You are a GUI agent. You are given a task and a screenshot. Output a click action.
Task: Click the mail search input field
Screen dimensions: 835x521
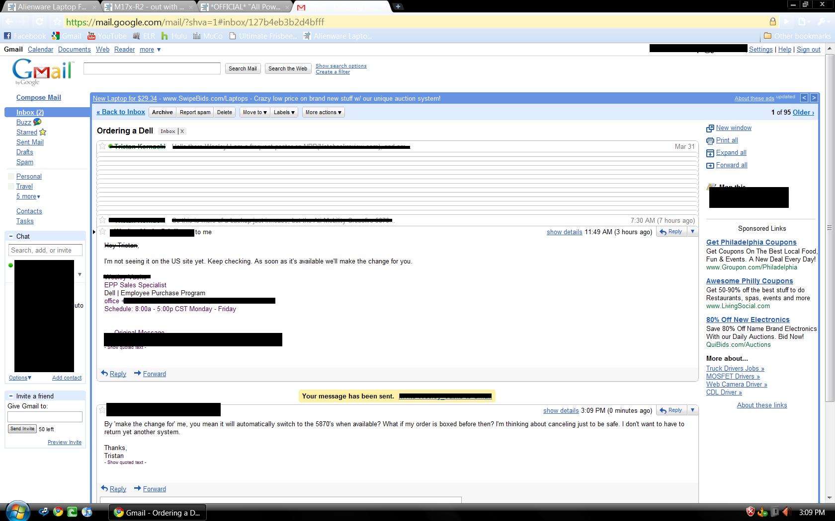pos(152,68)
